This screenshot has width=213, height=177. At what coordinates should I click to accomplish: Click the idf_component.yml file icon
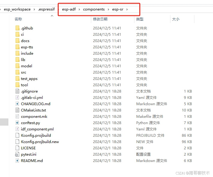pyautogui.click(x=17, y=129)
